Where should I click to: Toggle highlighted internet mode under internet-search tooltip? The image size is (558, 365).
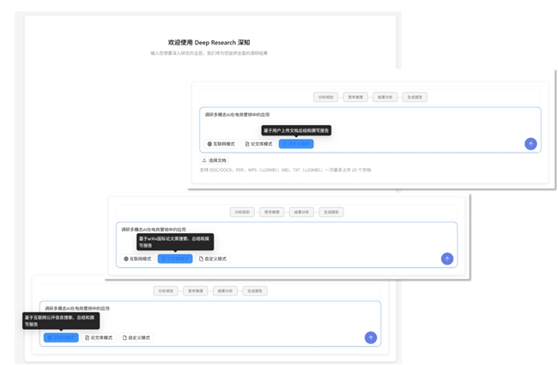click(x=61, y=338)
